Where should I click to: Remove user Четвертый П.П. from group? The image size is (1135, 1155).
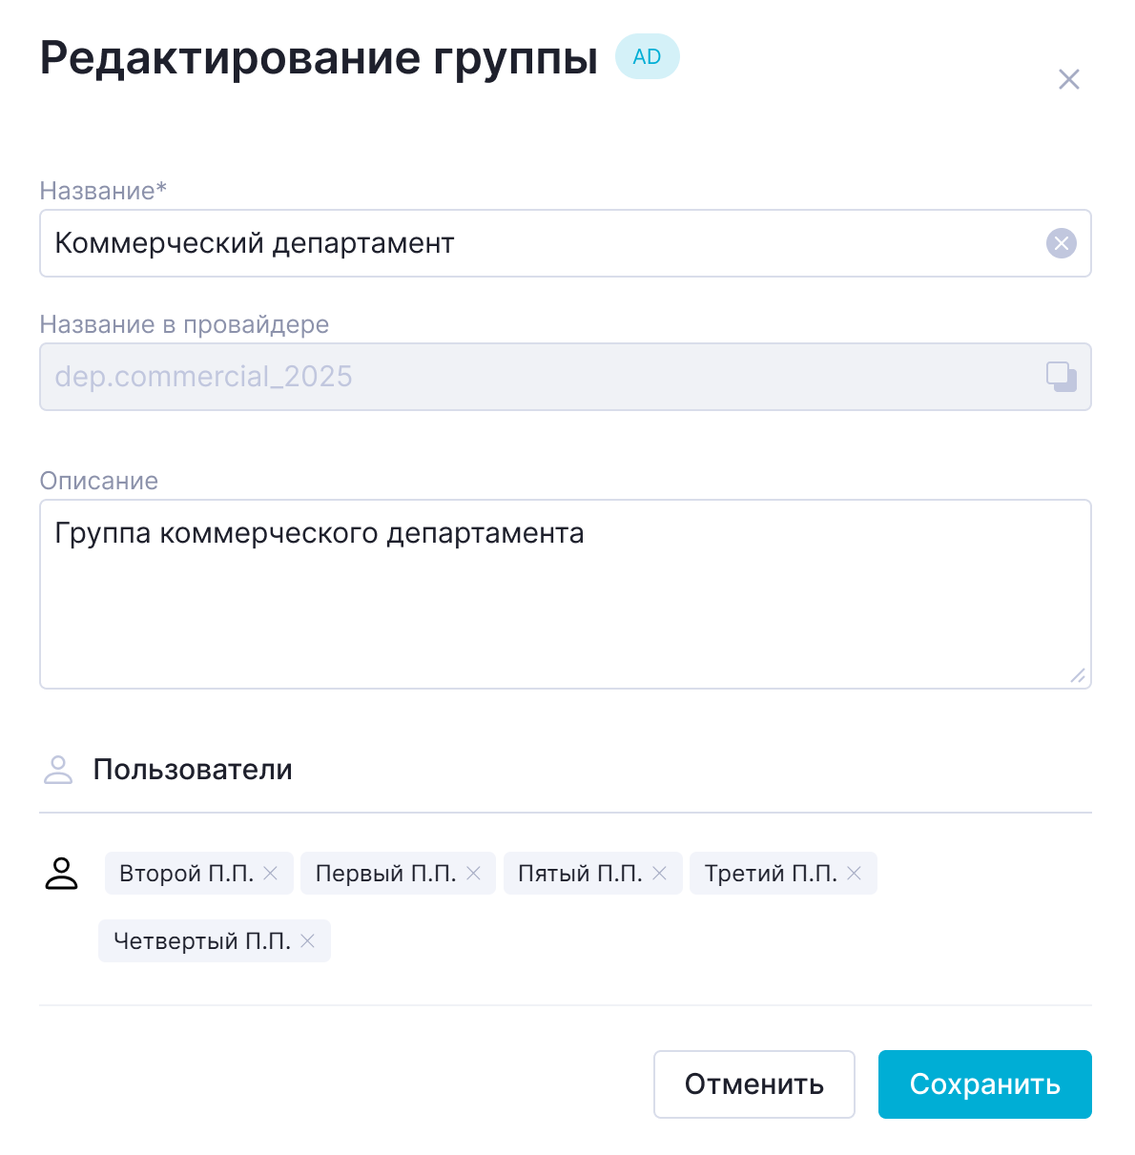tap(307, 941)
